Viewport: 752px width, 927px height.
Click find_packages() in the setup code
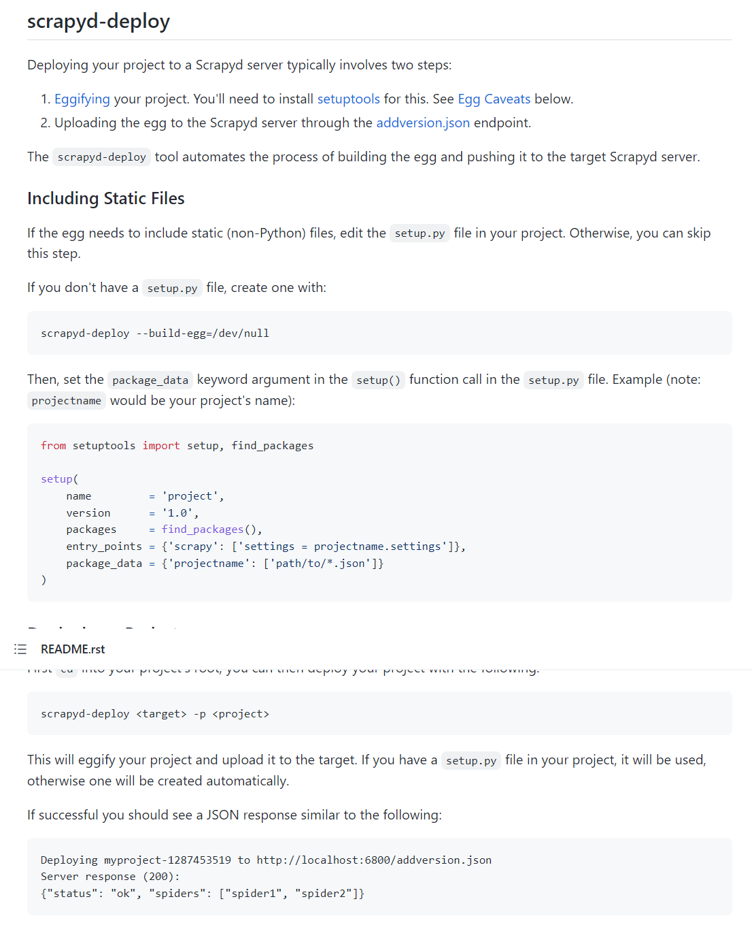click(x=211, y=530)
